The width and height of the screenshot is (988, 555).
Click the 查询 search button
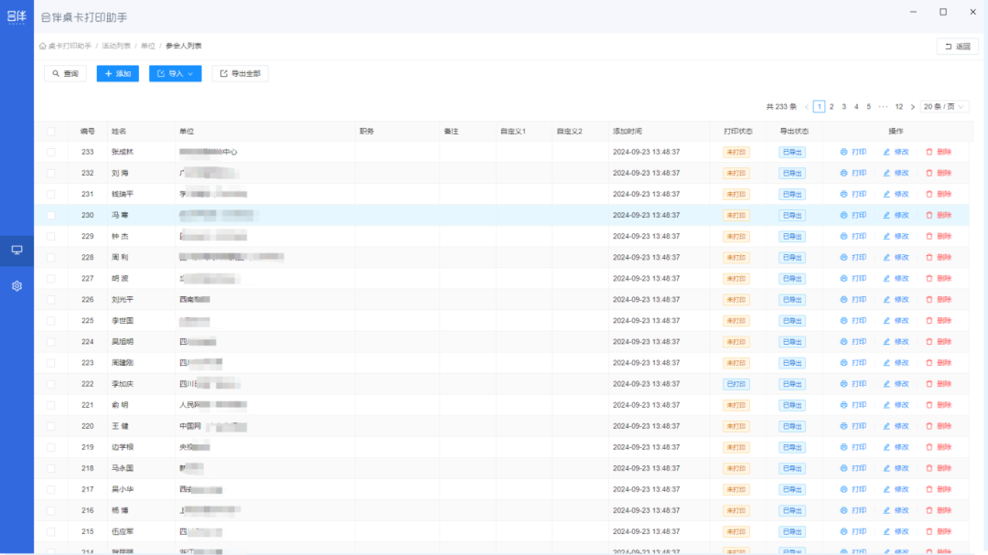pyautogui.click(x=66, y=74)
